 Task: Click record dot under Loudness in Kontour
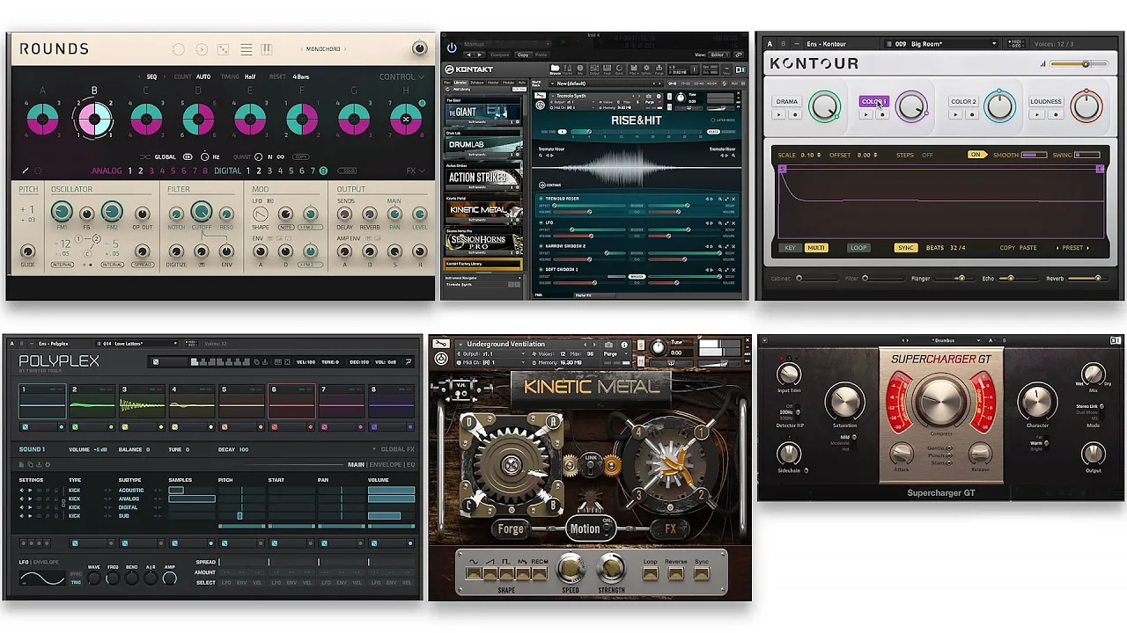tap(1054, 114)
